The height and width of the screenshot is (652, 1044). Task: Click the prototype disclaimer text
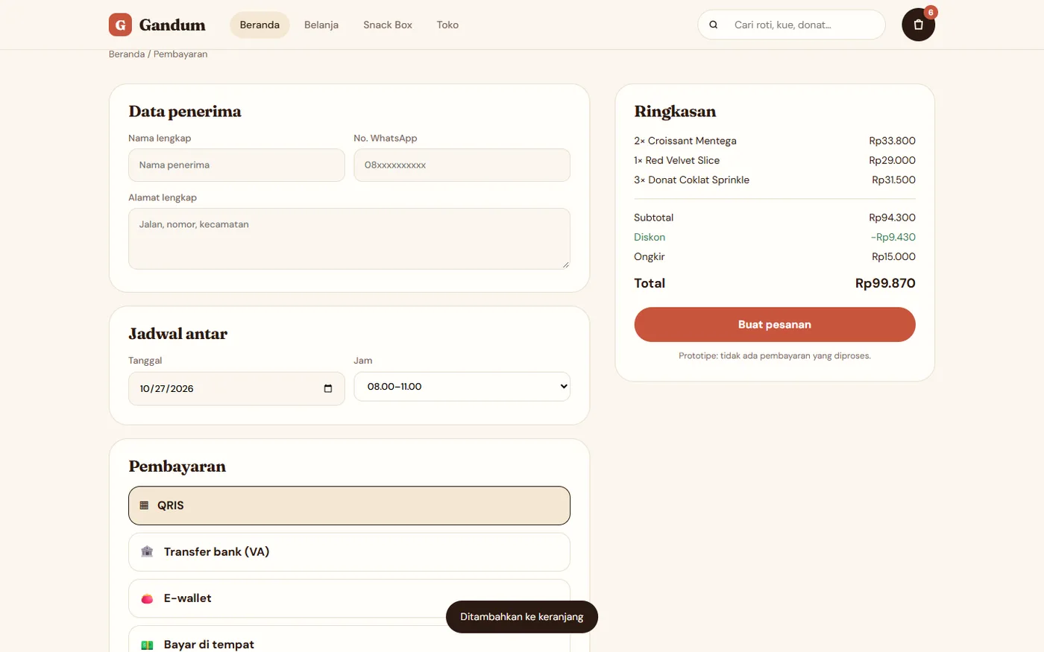tap(775, 356)
